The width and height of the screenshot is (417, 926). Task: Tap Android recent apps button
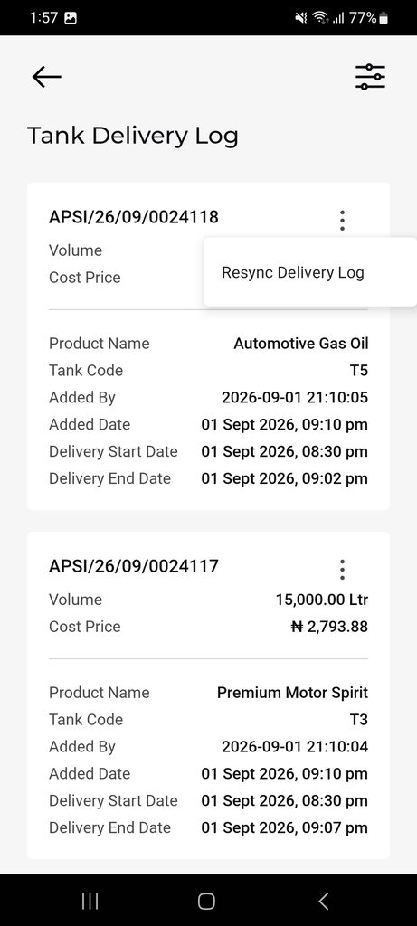pyautogui.click(x=90, y=901)
